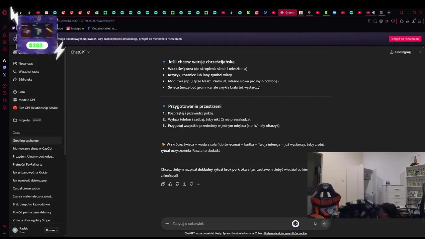Open History clock icon in Opera sidebar
This screenshot has height=239, width=425.
pos(4,93)
